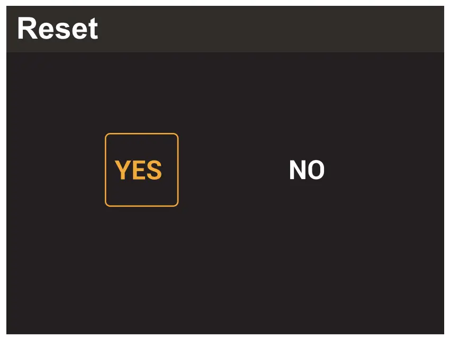Click the NO text label
Screen dimensions: 450x338
click(x=307, y=171)
